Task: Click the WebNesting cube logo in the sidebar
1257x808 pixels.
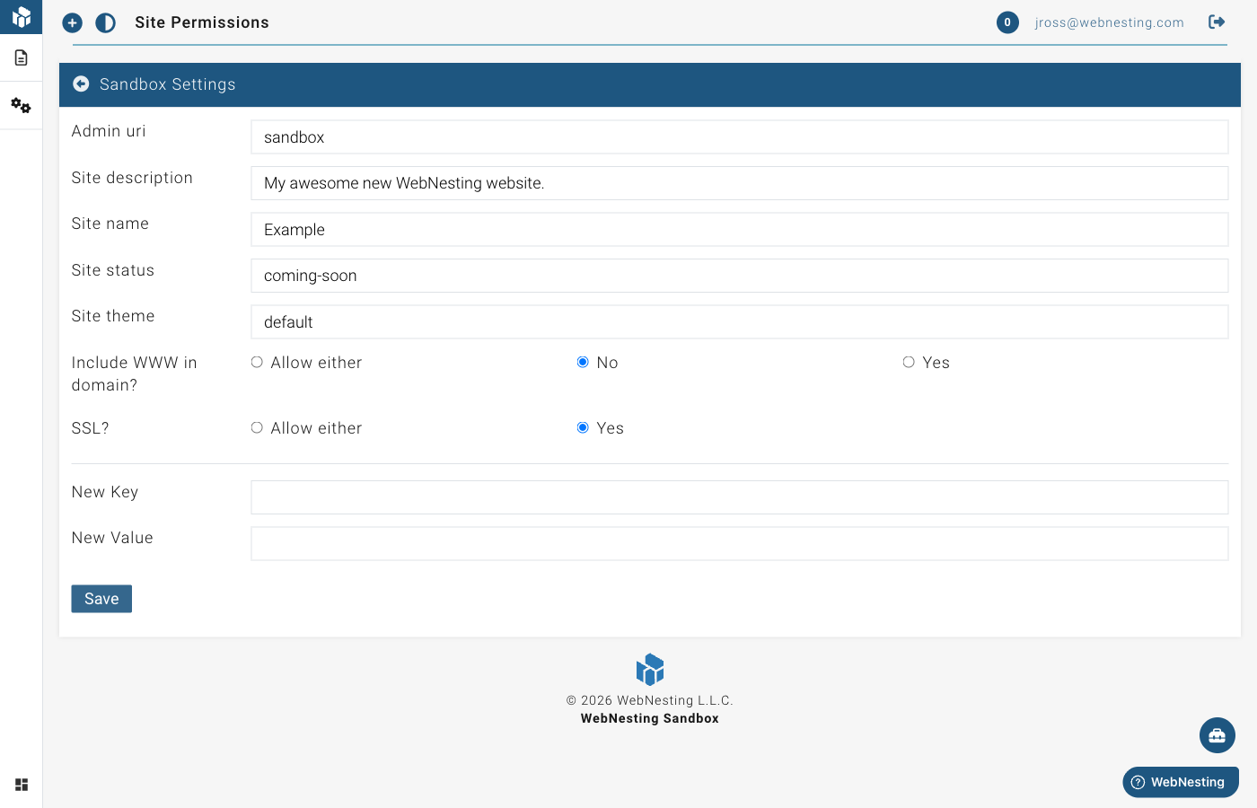Action: tap(20, 16)
